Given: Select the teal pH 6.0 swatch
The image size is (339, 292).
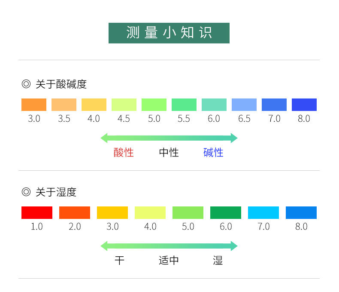Looking at the screenshot, I should (x=214, y=105).
